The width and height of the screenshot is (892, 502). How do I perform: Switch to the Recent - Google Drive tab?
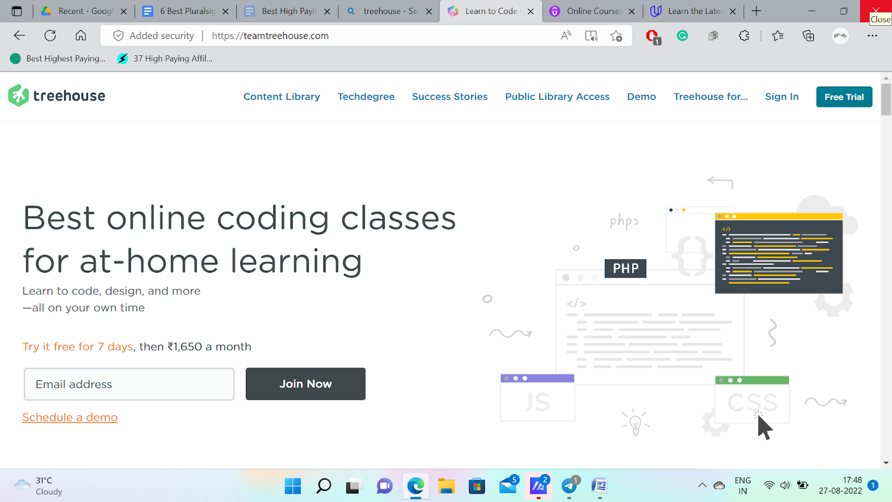click(x=85, y=11)
